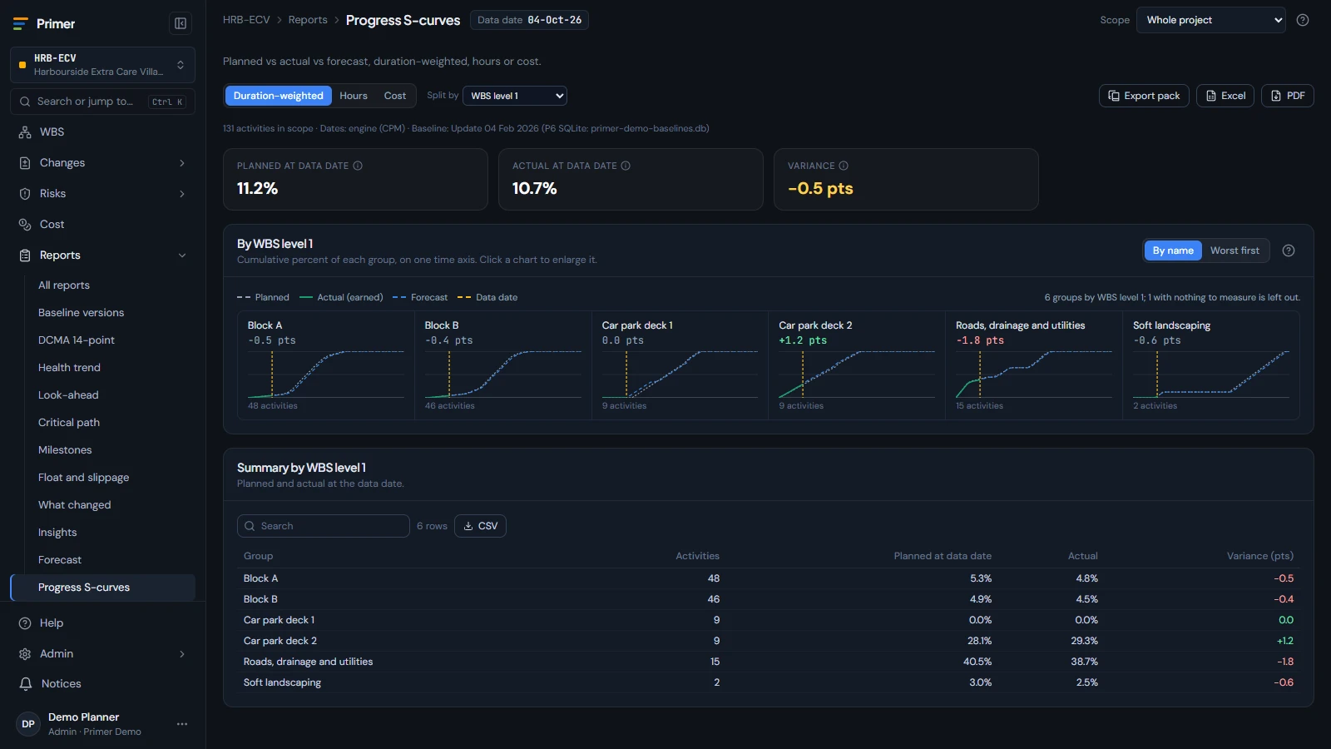
Task: Open help icon in By WBS level 1 panel
Action: [x=1289, y=250]
